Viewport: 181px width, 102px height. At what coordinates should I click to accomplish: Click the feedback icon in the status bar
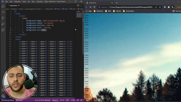tap(78, 100)
